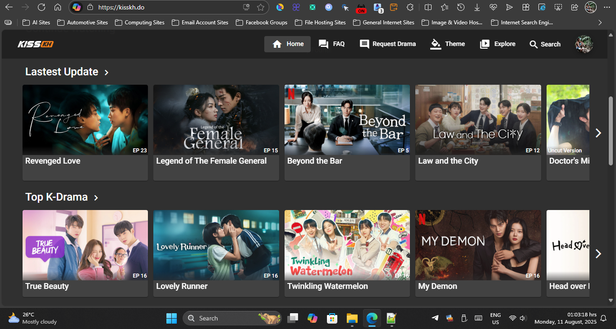Click the taskbar Search box
Viewport: 616px width, 329px height.
232,318
